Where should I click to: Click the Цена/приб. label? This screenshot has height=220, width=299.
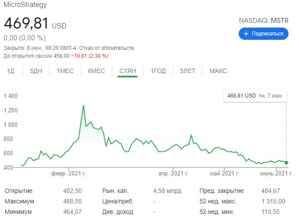point(118,201)
